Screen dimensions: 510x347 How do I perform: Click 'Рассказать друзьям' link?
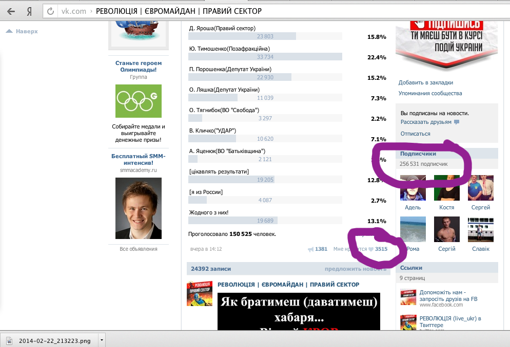[x=426, y=122]
